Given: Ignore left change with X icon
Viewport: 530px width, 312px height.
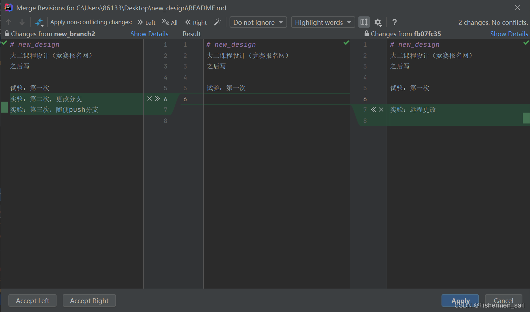Looking at the screenshot, I should pos(150,99).
